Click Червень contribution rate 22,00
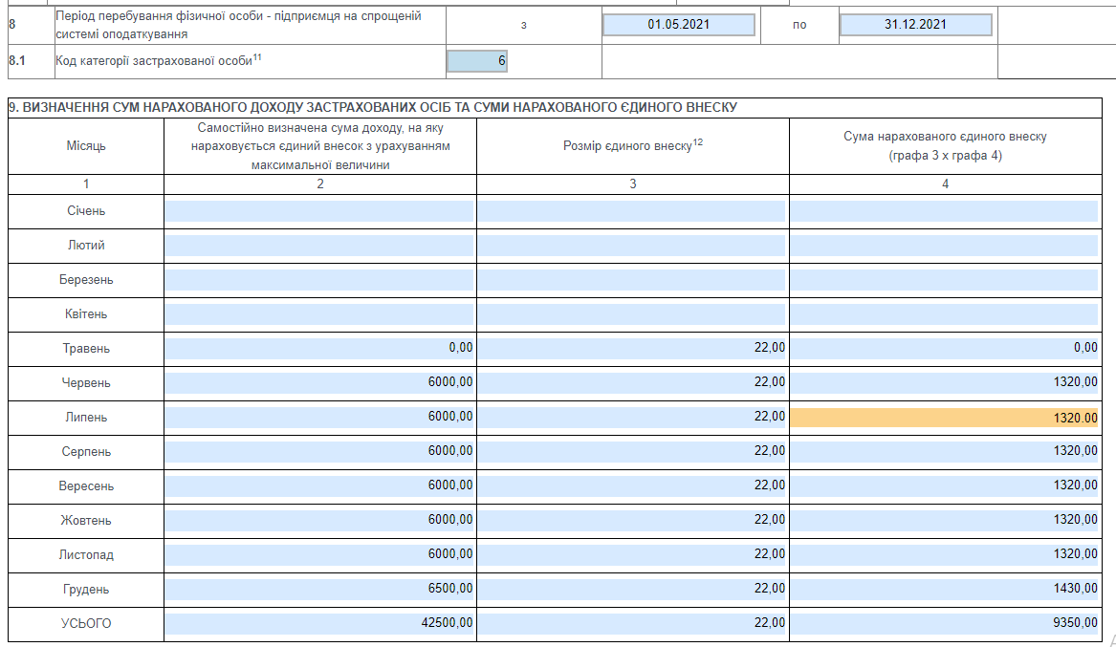 pyautogui.click(x=631, y=383)
